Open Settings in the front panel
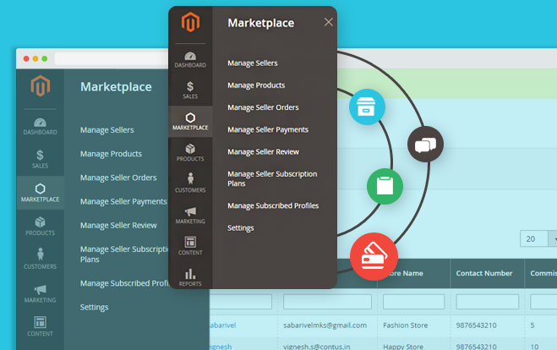The width and height of the screenshot is (557, 350). pyautogui.click(x=241, y=228)
